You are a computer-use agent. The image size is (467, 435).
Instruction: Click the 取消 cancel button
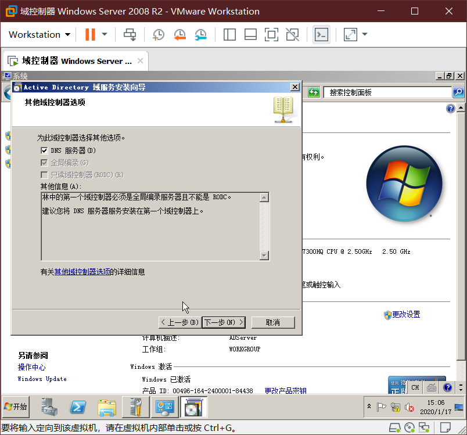tap(273, 322)
